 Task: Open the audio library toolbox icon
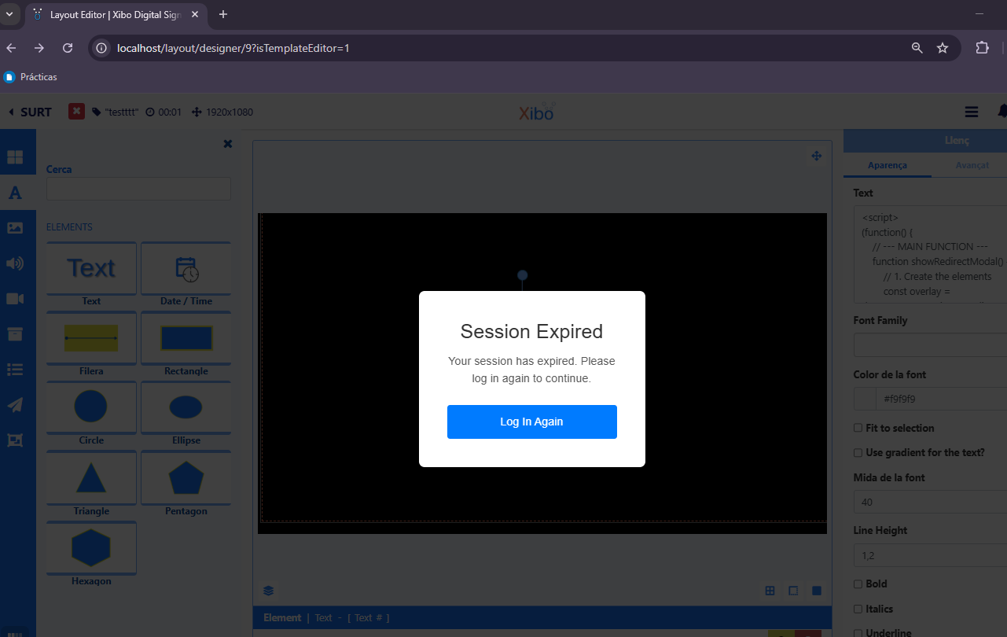point(15,263)
